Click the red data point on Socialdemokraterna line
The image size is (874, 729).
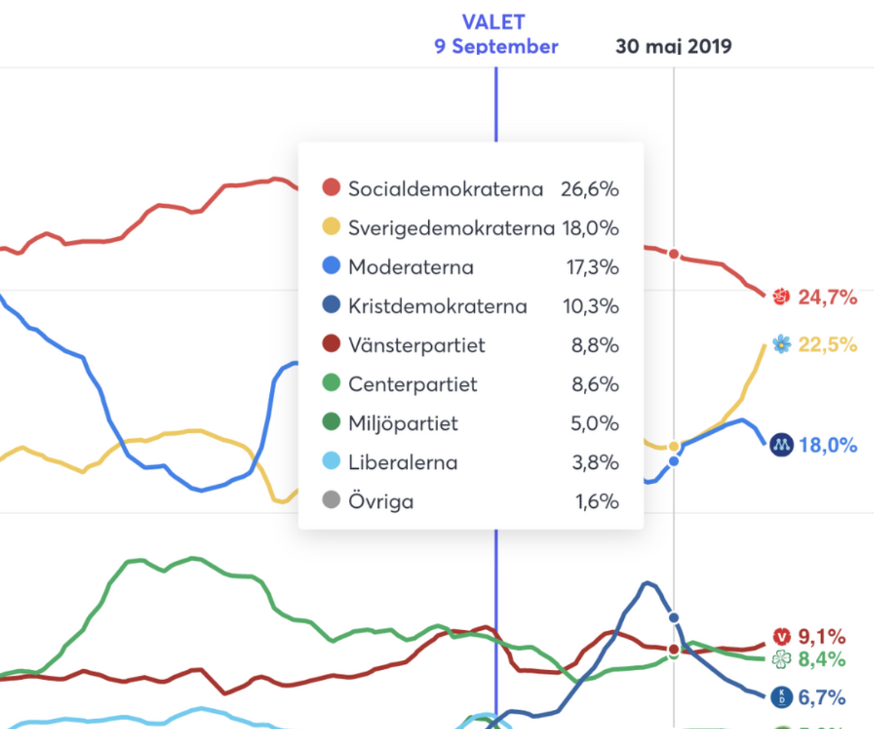coord(674,254)
